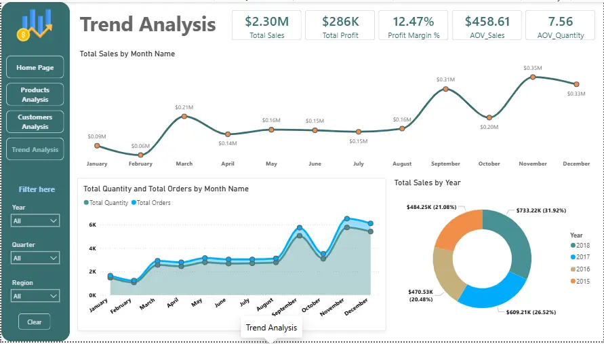
Task: Click the November $0.35M data point
Action: (x=533, y=77)
